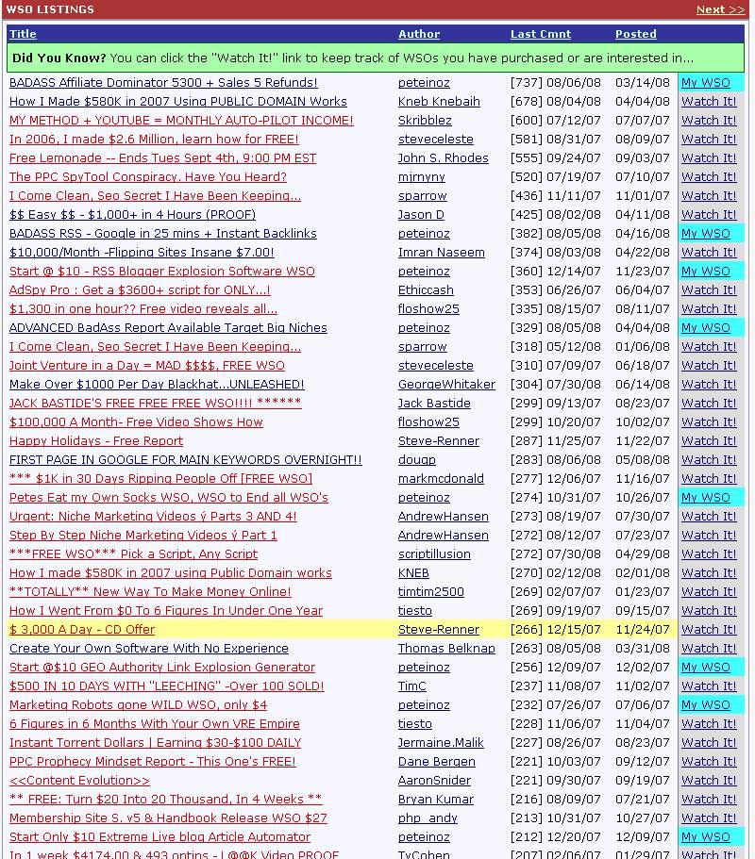This screenshot has width=755, height=859.
Task: Open 'AdSpy Pro : Get a $3600+ script' thread
Action: click(140, 290)
